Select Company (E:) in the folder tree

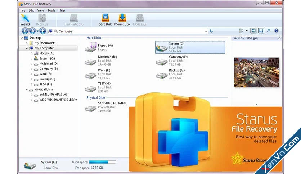[x=49, y=69]
